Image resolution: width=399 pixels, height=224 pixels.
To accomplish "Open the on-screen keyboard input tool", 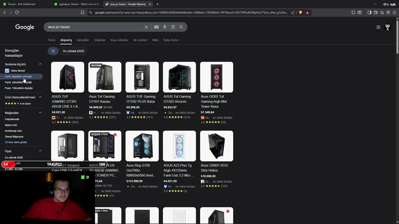I will [x=156, y=27].
